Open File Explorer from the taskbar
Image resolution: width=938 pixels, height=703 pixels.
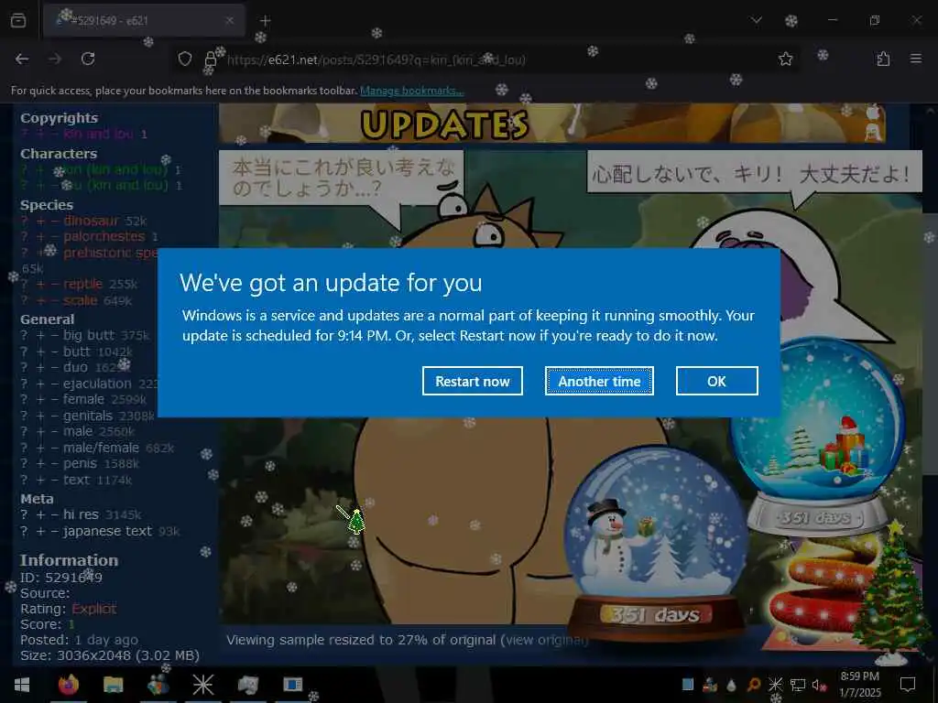[x=113, y=685]
